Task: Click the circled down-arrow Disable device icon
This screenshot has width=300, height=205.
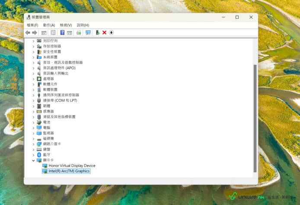Action: tap(111, 32)
